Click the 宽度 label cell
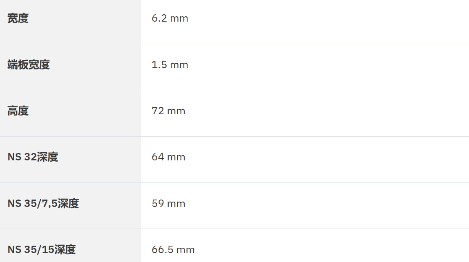Screen dimensions: 469x262 (x=18, y=18)
